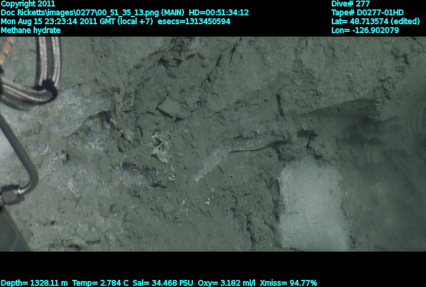This screenshot has height=287, width=426.
Task: Click the 'Sal= 34.468 PSU' readout
Action: (163, 283)
